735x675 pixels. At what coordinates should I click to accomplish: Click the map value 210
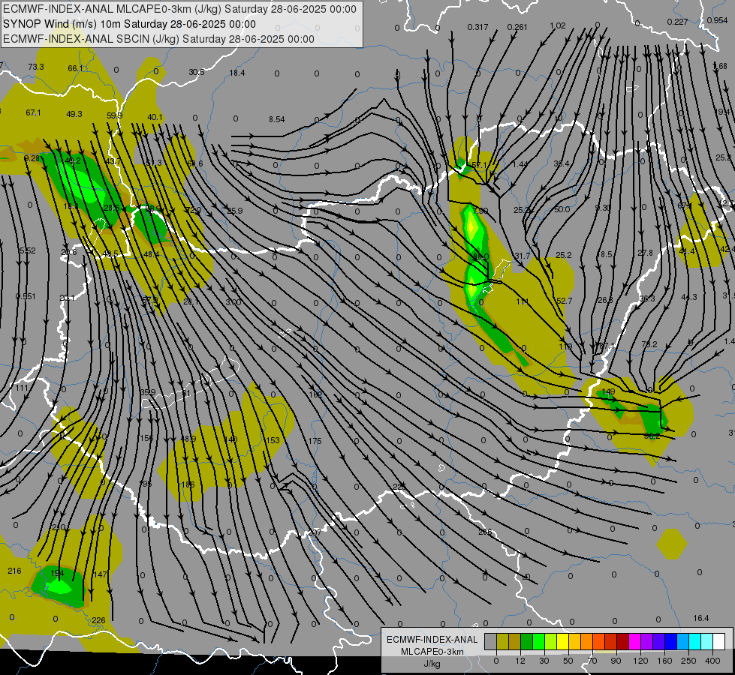tap(58, 527)
